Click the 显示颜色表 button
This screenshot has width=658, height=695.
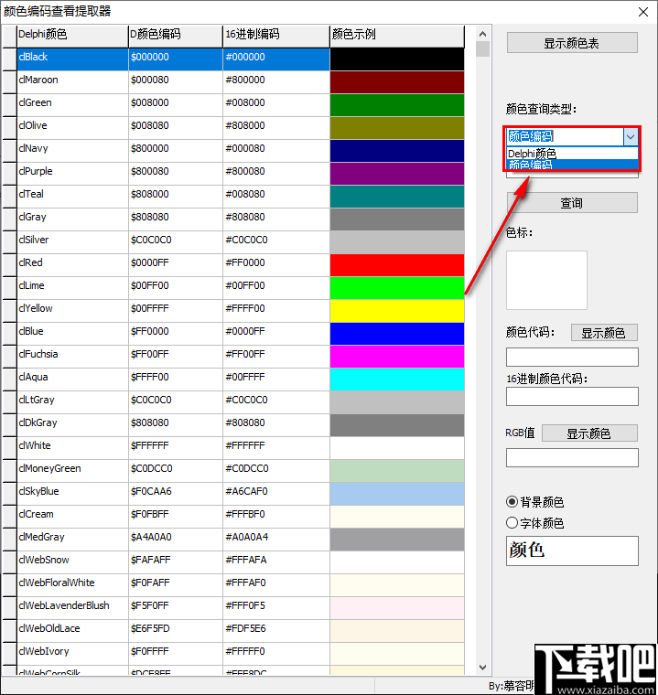click(572, 43)
